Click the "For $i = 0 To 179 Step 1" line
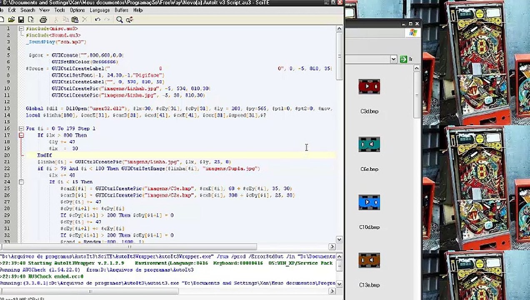The image size is (530, 300). click(60, 128)
